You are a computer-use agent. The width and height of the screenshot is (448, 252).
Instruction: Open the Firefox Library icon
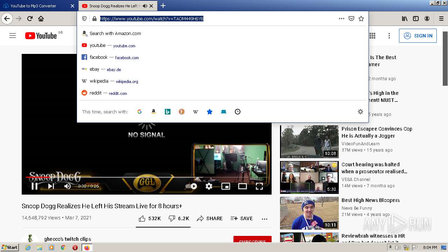(405, 19)
